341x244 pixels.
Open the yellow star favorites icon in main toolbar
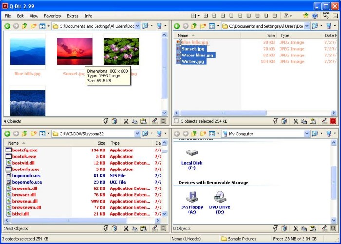[x=306, y=16]
